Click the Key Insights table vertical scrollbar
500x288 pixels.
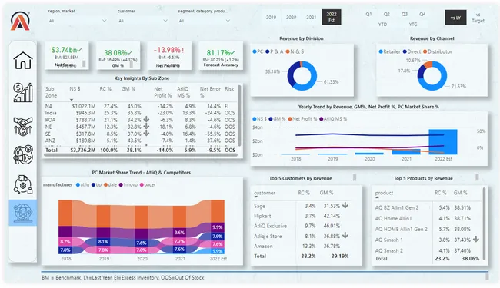(x=239, y=116)
